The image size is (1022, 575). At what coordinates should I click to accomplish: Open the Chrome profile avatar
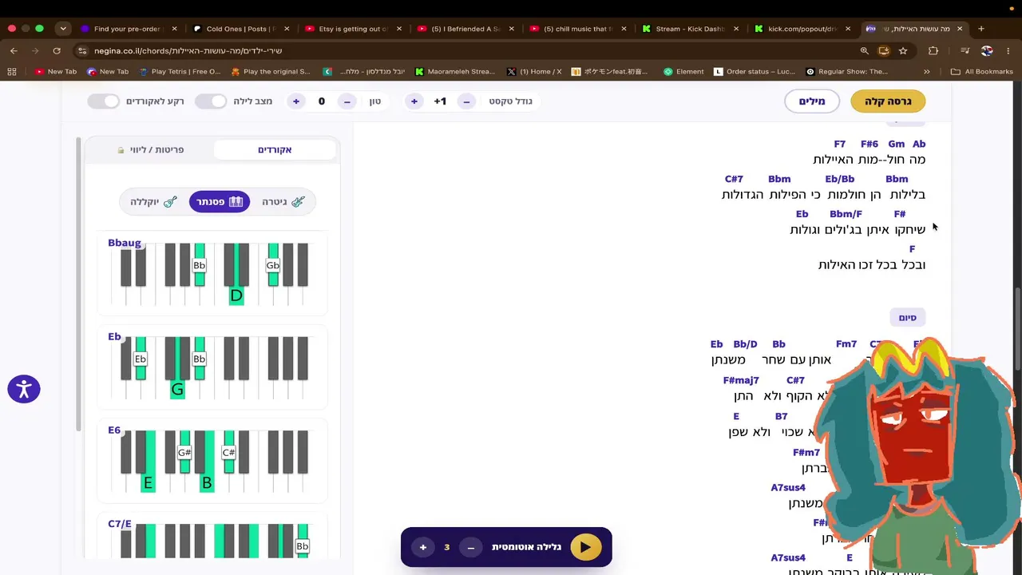pyautogui.click(x=987, y=50)
